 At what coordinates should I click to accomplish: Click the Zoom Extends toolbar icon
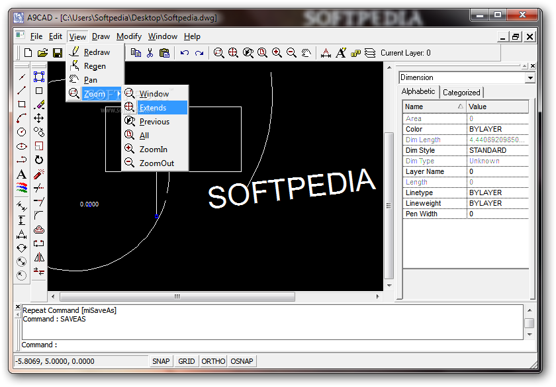pos(233,53)
